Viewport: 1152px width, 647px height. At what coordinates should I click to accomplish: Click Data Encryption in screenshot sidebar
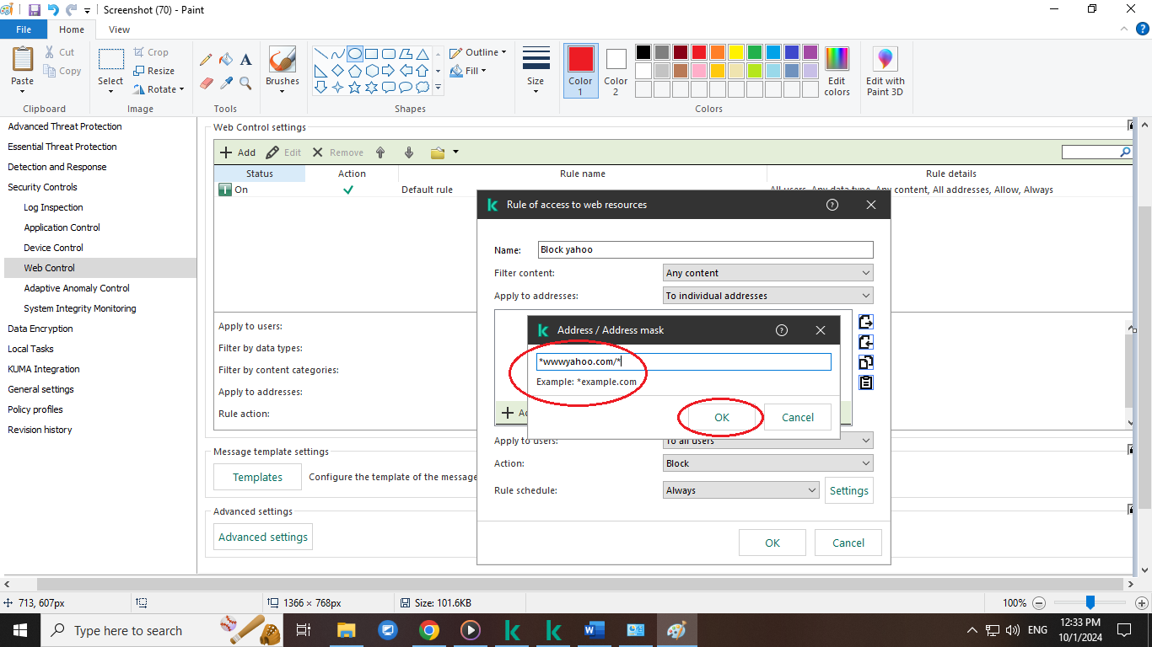click(40, 329)
